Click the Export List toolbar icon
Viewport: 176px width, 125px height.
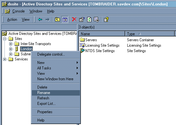[x=96, y=20]
